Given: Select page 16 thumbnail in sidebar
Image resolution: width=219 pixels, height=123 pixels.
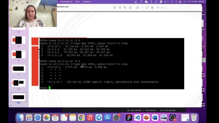Looking at the screenshot, I should 18,54.
